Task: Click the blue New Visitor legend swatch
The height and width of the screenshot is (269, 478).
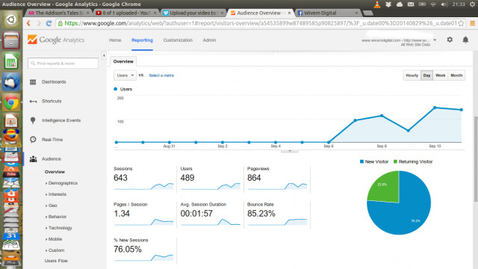Action: [x=361, y=161]
